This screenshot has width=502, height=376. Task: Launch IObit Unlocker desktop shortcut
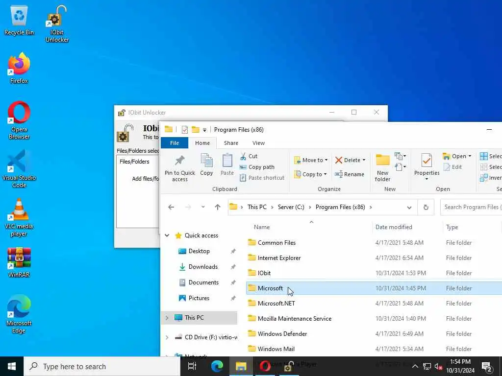click(x=57, y=24)
